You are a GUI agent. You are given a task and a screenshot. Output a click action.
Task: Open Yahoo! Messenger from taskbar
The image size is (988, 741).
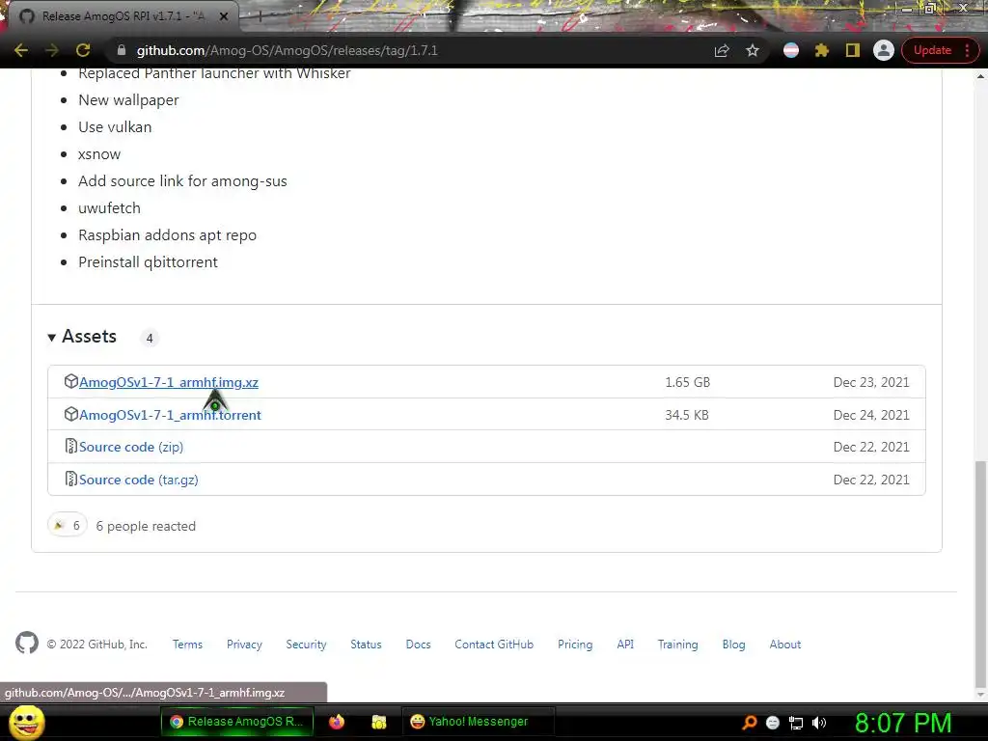tap(479, 722)
